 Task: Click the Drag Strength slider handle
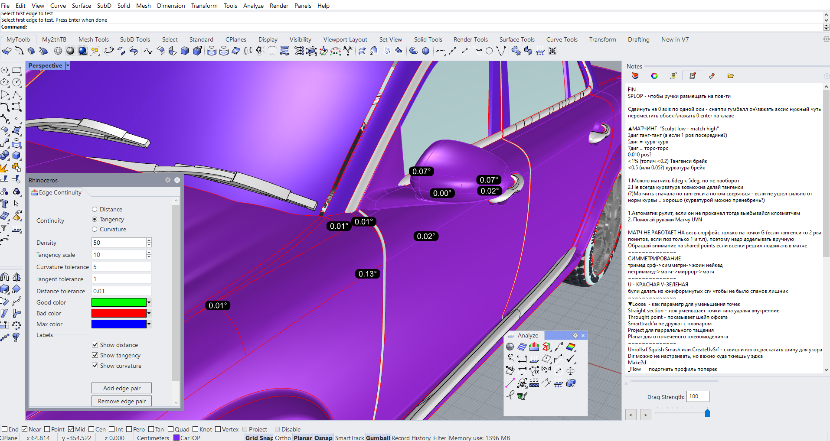click(707, 413)
